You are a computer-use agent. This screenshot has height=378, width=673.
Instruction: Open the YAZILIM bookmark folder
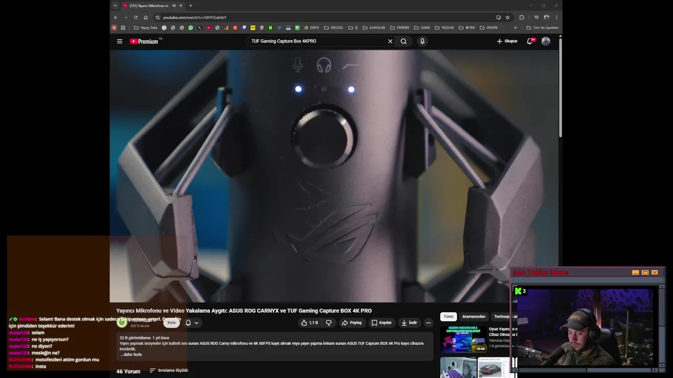pos(444,28)
